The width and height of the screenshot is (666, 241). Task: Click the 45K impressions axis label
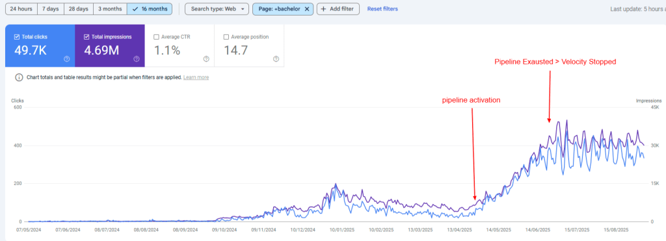654,107
